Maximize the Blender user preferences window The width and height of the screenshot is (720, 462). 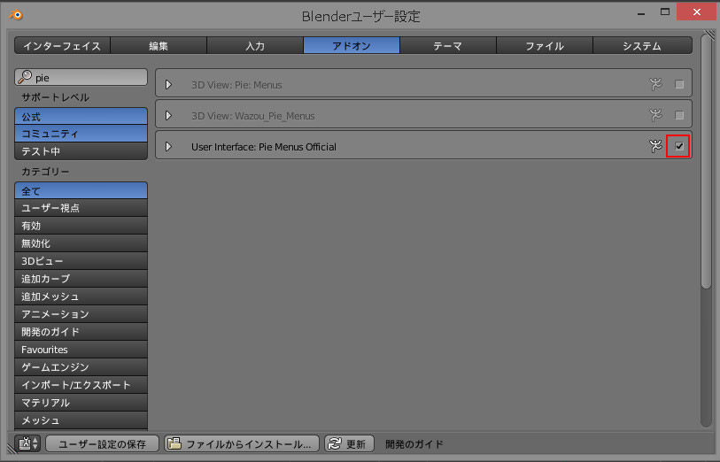click(665, 12)
